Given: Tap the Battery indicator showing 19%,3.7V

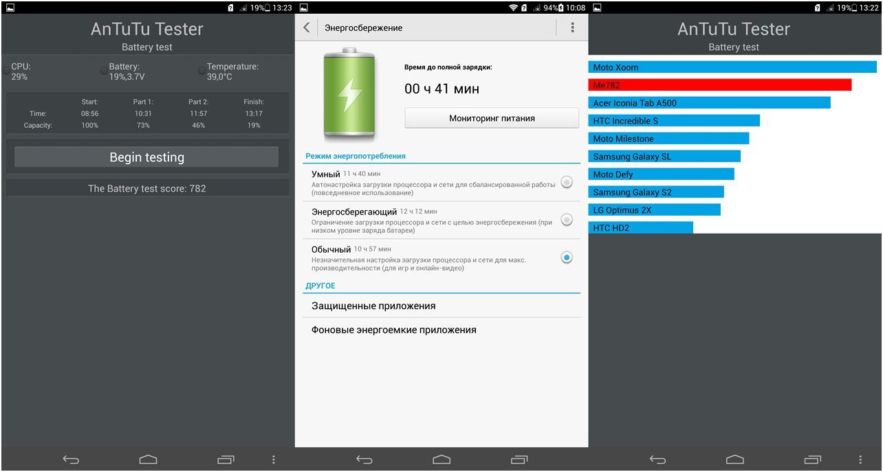Looking at the screenshot, I should click(x=124, y=70).
